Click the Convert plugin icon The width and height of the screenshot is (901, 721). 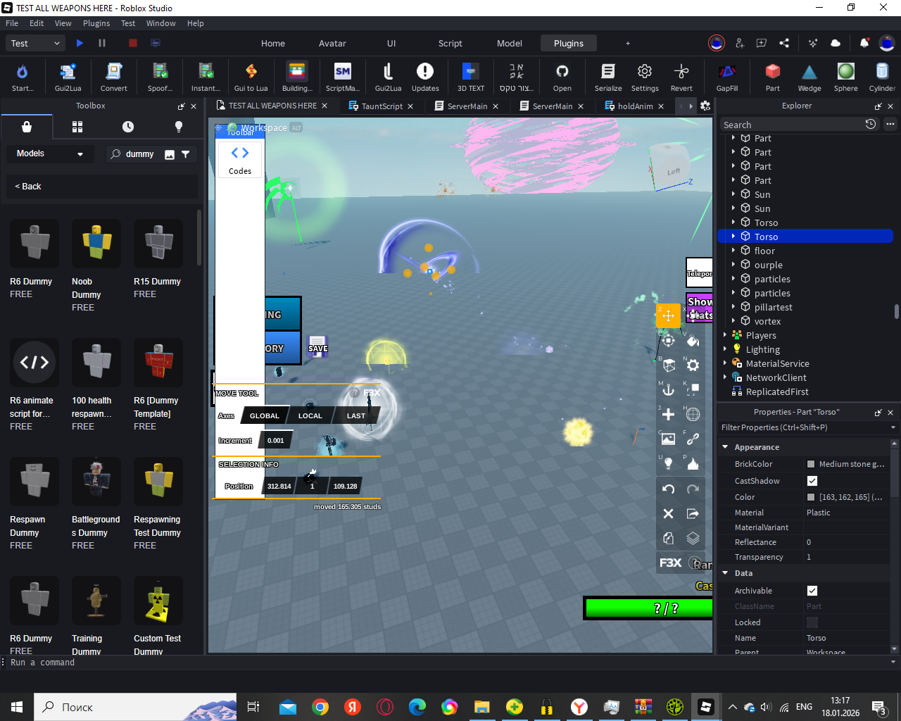pos(113,77)
